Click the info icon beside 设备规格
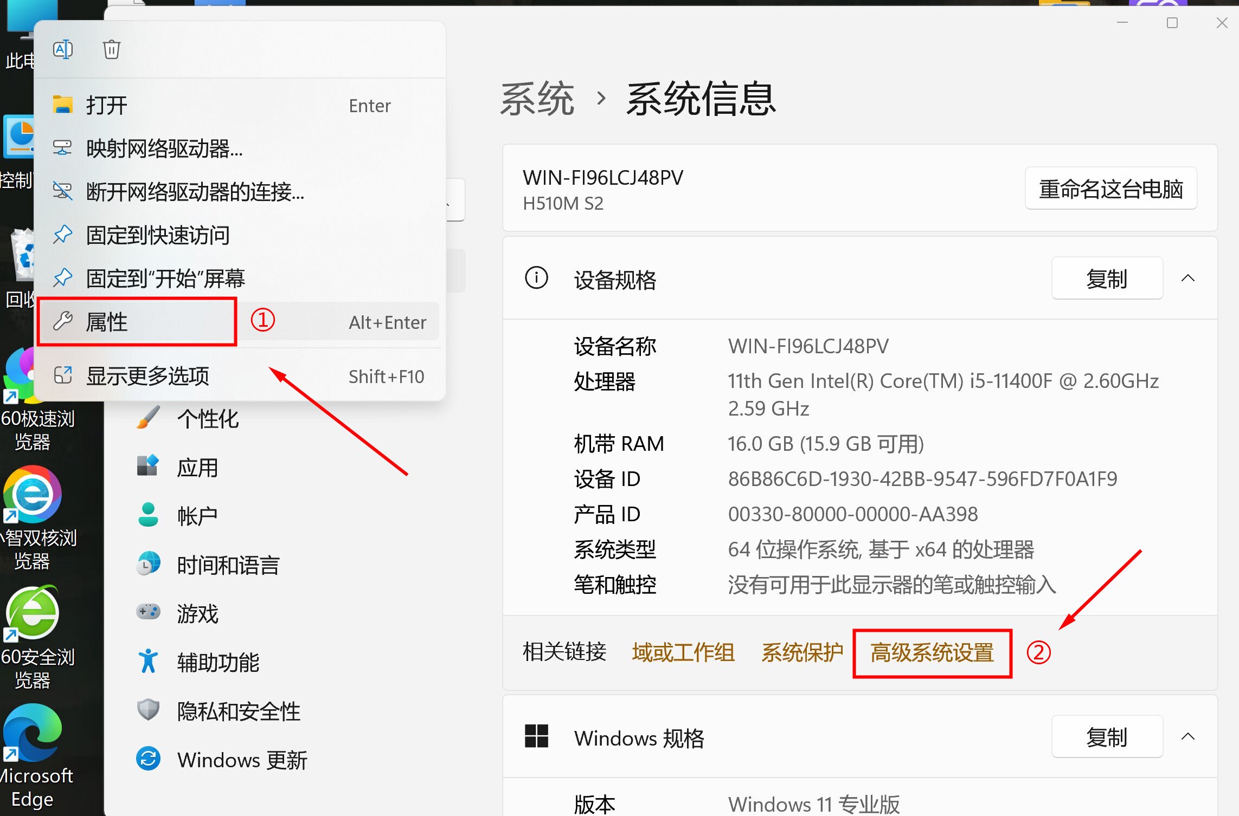This screenshot has width=1239, height=816. tap(536, 278)
